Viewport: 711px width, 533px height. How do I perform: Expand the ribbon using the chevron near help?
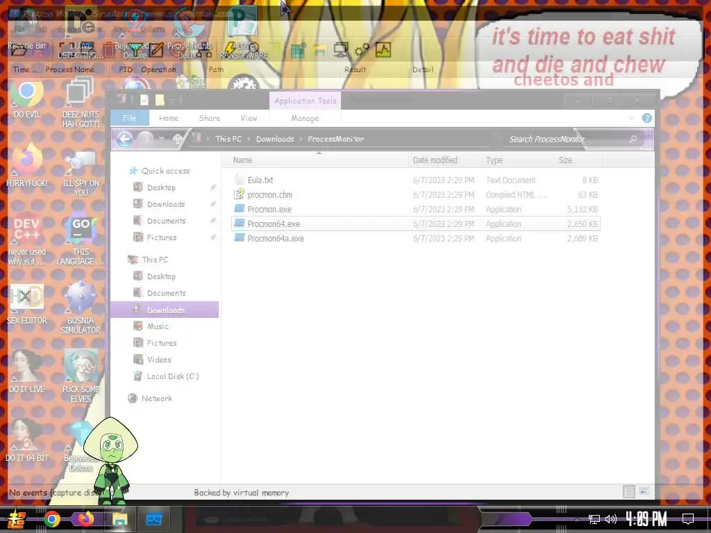(632, 118)
